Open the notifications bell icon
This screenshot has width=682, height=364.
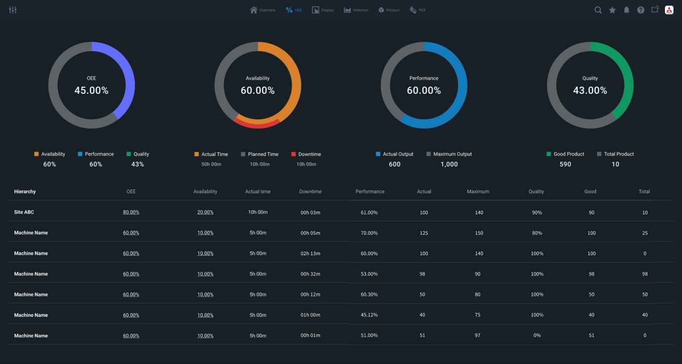click(x=626, y=10)
